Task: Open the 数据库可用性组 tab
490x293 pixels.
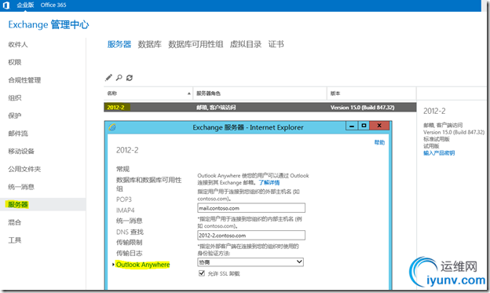Action: tap(196, 45)
